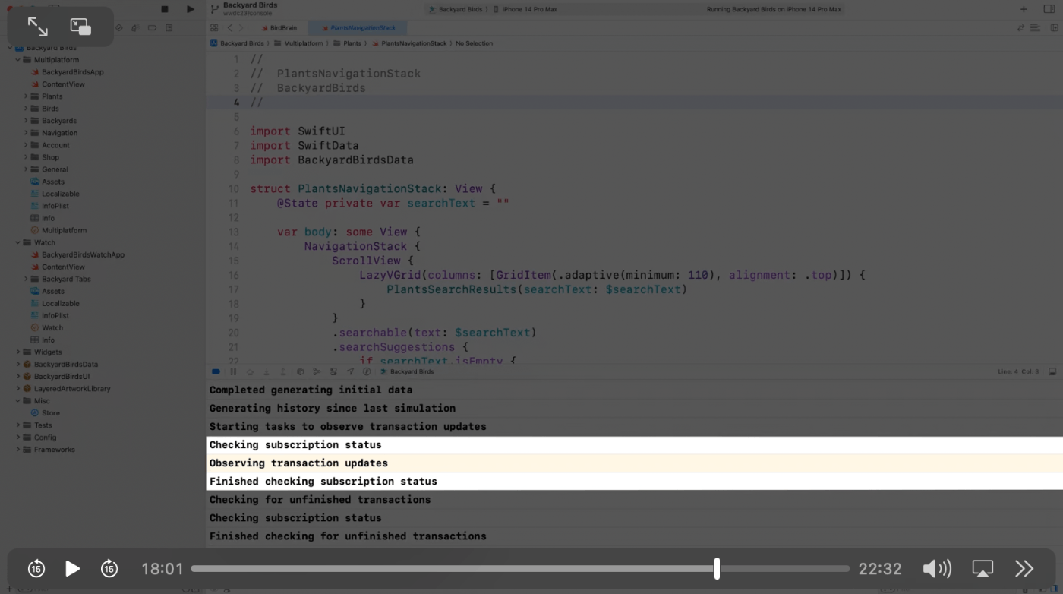The height and width of the screenshot is (594, 1063).
Task: Open more playback options (double chevron)
Action: tap(1024, 568)
